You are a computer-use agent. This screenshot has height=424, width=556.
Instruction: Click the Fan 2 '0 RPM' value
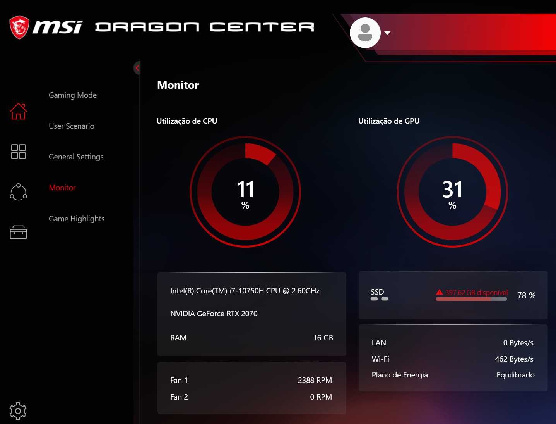[321, 397]
